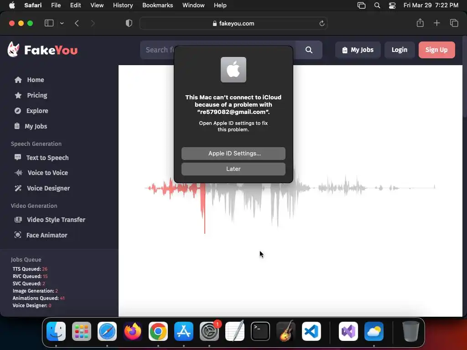Open the Bookmarks menu
467x350 pixels.
pos(157,5)
